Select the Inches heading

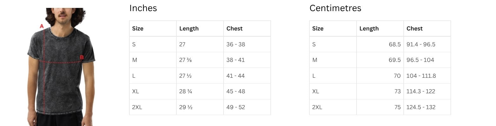[143, 8]
